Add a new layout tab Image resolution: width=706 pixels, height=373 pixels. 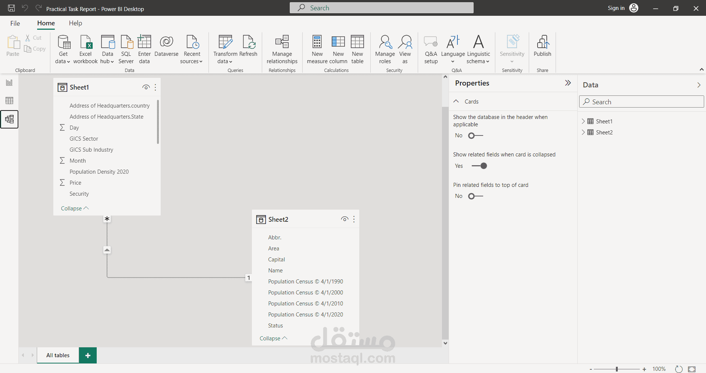coord(88,355)
